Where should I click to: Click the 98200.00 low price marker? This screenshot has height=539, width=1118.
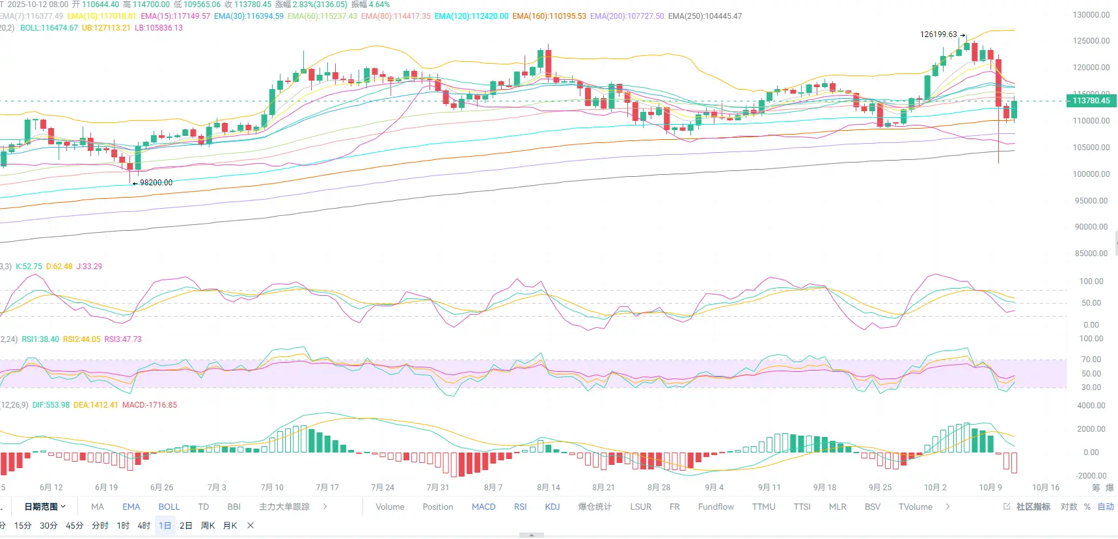[x=156, y=183]
